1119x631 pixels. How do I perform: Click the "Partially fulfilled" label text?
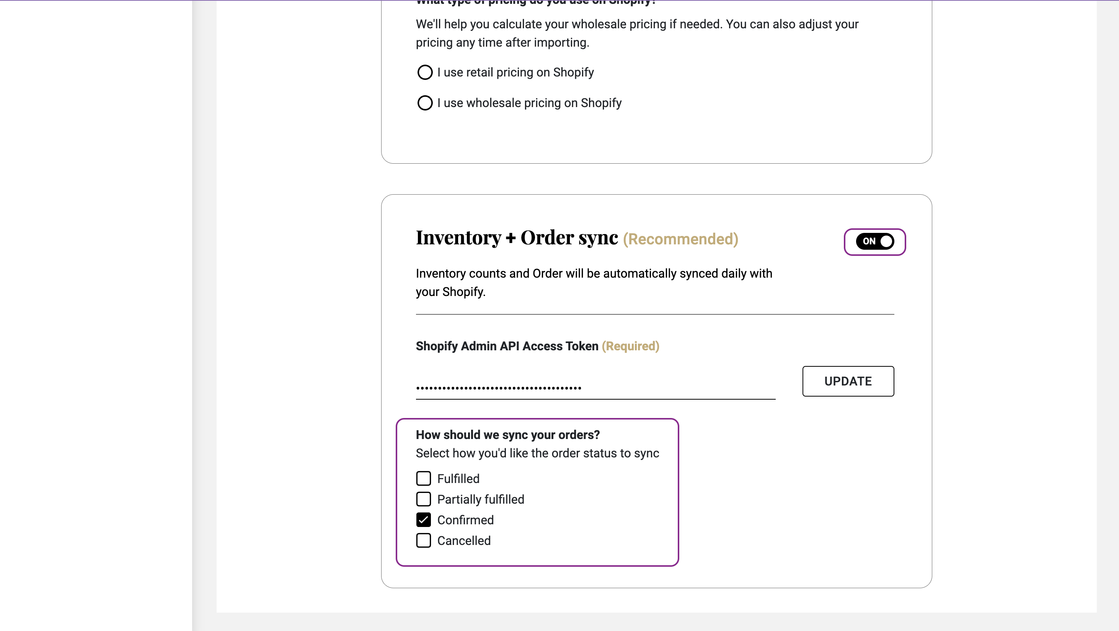click(x=480, y=499)
